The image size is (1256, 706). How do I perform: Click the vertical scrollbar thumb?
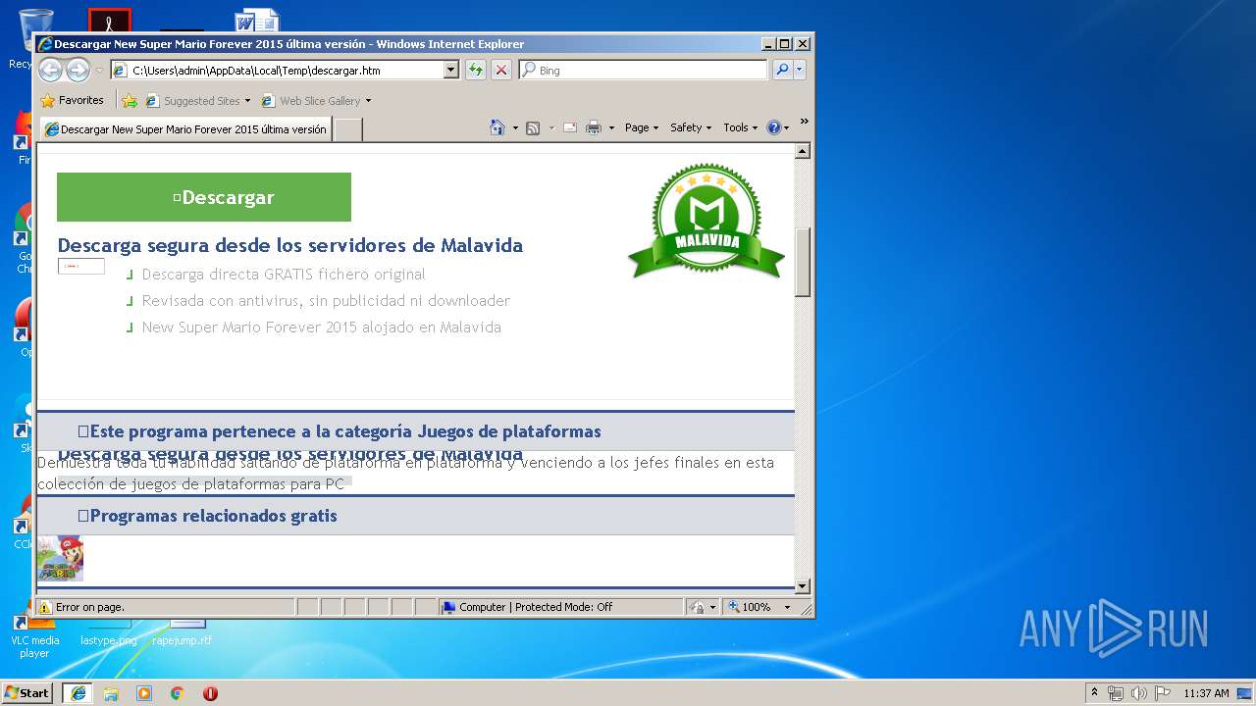803,262
